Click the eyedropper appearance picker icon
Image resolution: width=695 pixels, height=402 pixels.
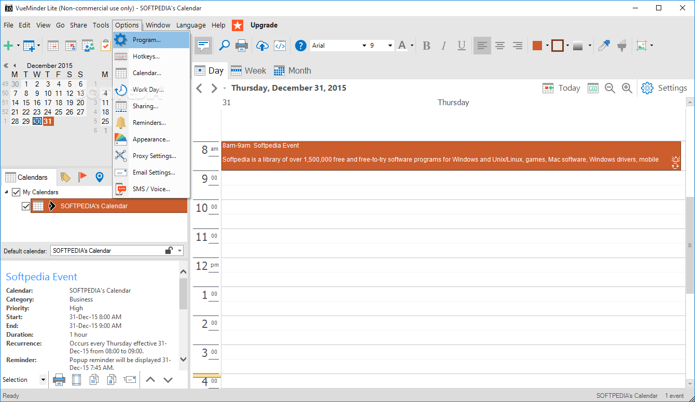tap(604, 46)
